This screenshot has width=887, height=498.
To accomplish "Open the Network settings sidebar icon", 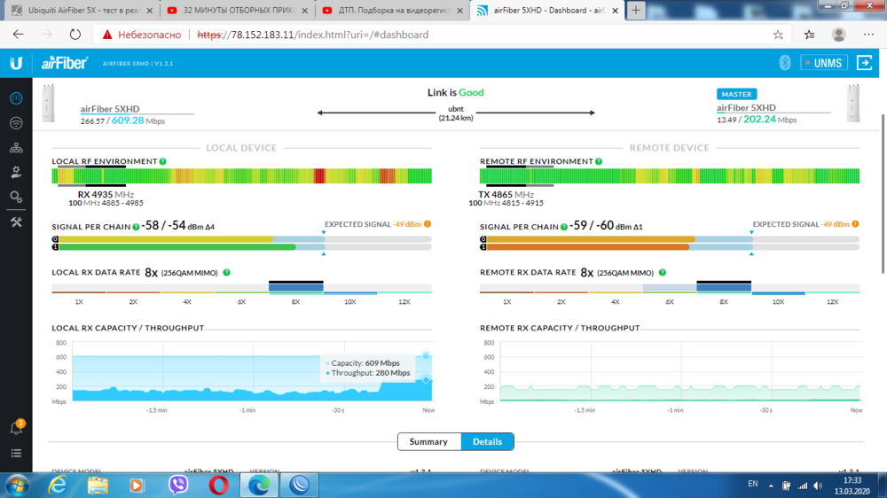I will click(x=16, y=148).
